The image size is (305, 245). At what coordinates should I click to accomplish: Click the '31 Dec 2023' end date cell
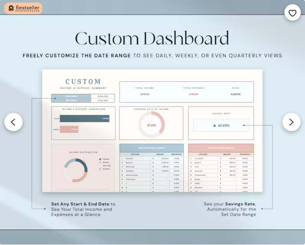click(103, 100)
